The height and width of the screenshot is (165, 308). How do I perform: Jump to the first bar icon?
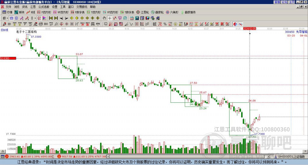(x=51, y=18)
